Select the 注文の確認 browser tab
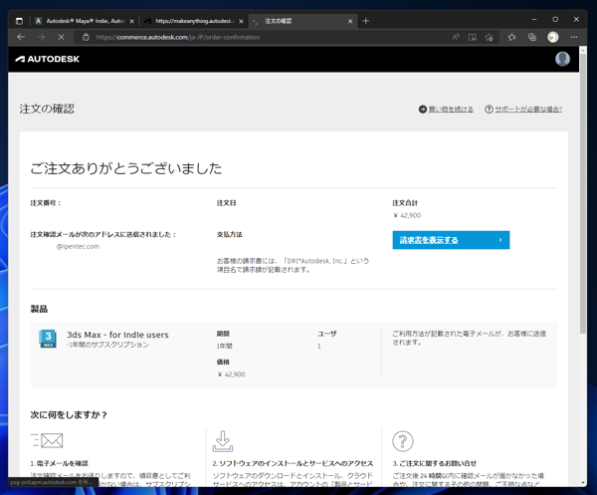The image size is (597, 495). pos(302,21)
